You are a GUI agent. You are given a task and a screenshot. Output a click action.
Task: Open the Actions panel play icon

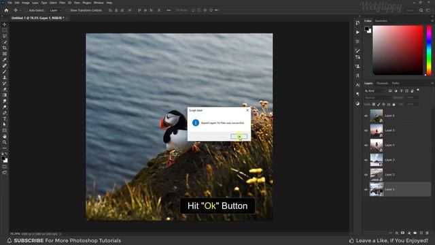(358, 32)
